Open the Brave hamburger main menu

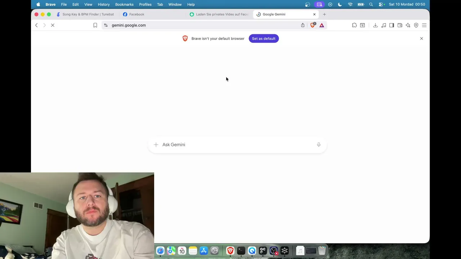424,25
